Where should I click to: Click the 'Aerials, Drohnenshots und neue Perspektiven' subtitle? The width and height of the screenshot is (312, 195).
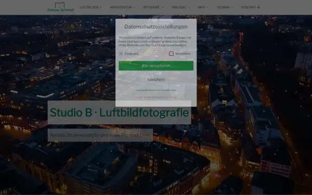100,135
